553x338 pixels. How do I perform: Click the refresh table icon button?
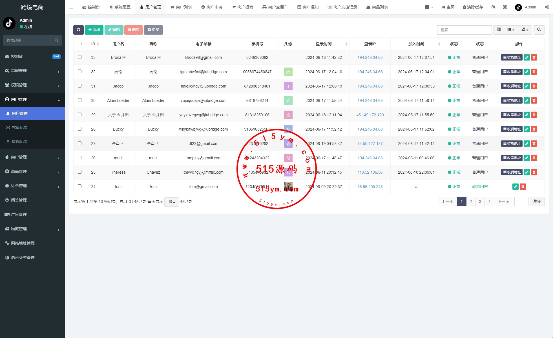coord(78,30)
